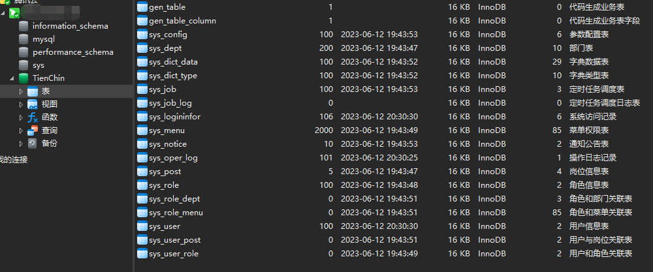
Task: Click the sys_user table icon
Action: coord(142,226)
